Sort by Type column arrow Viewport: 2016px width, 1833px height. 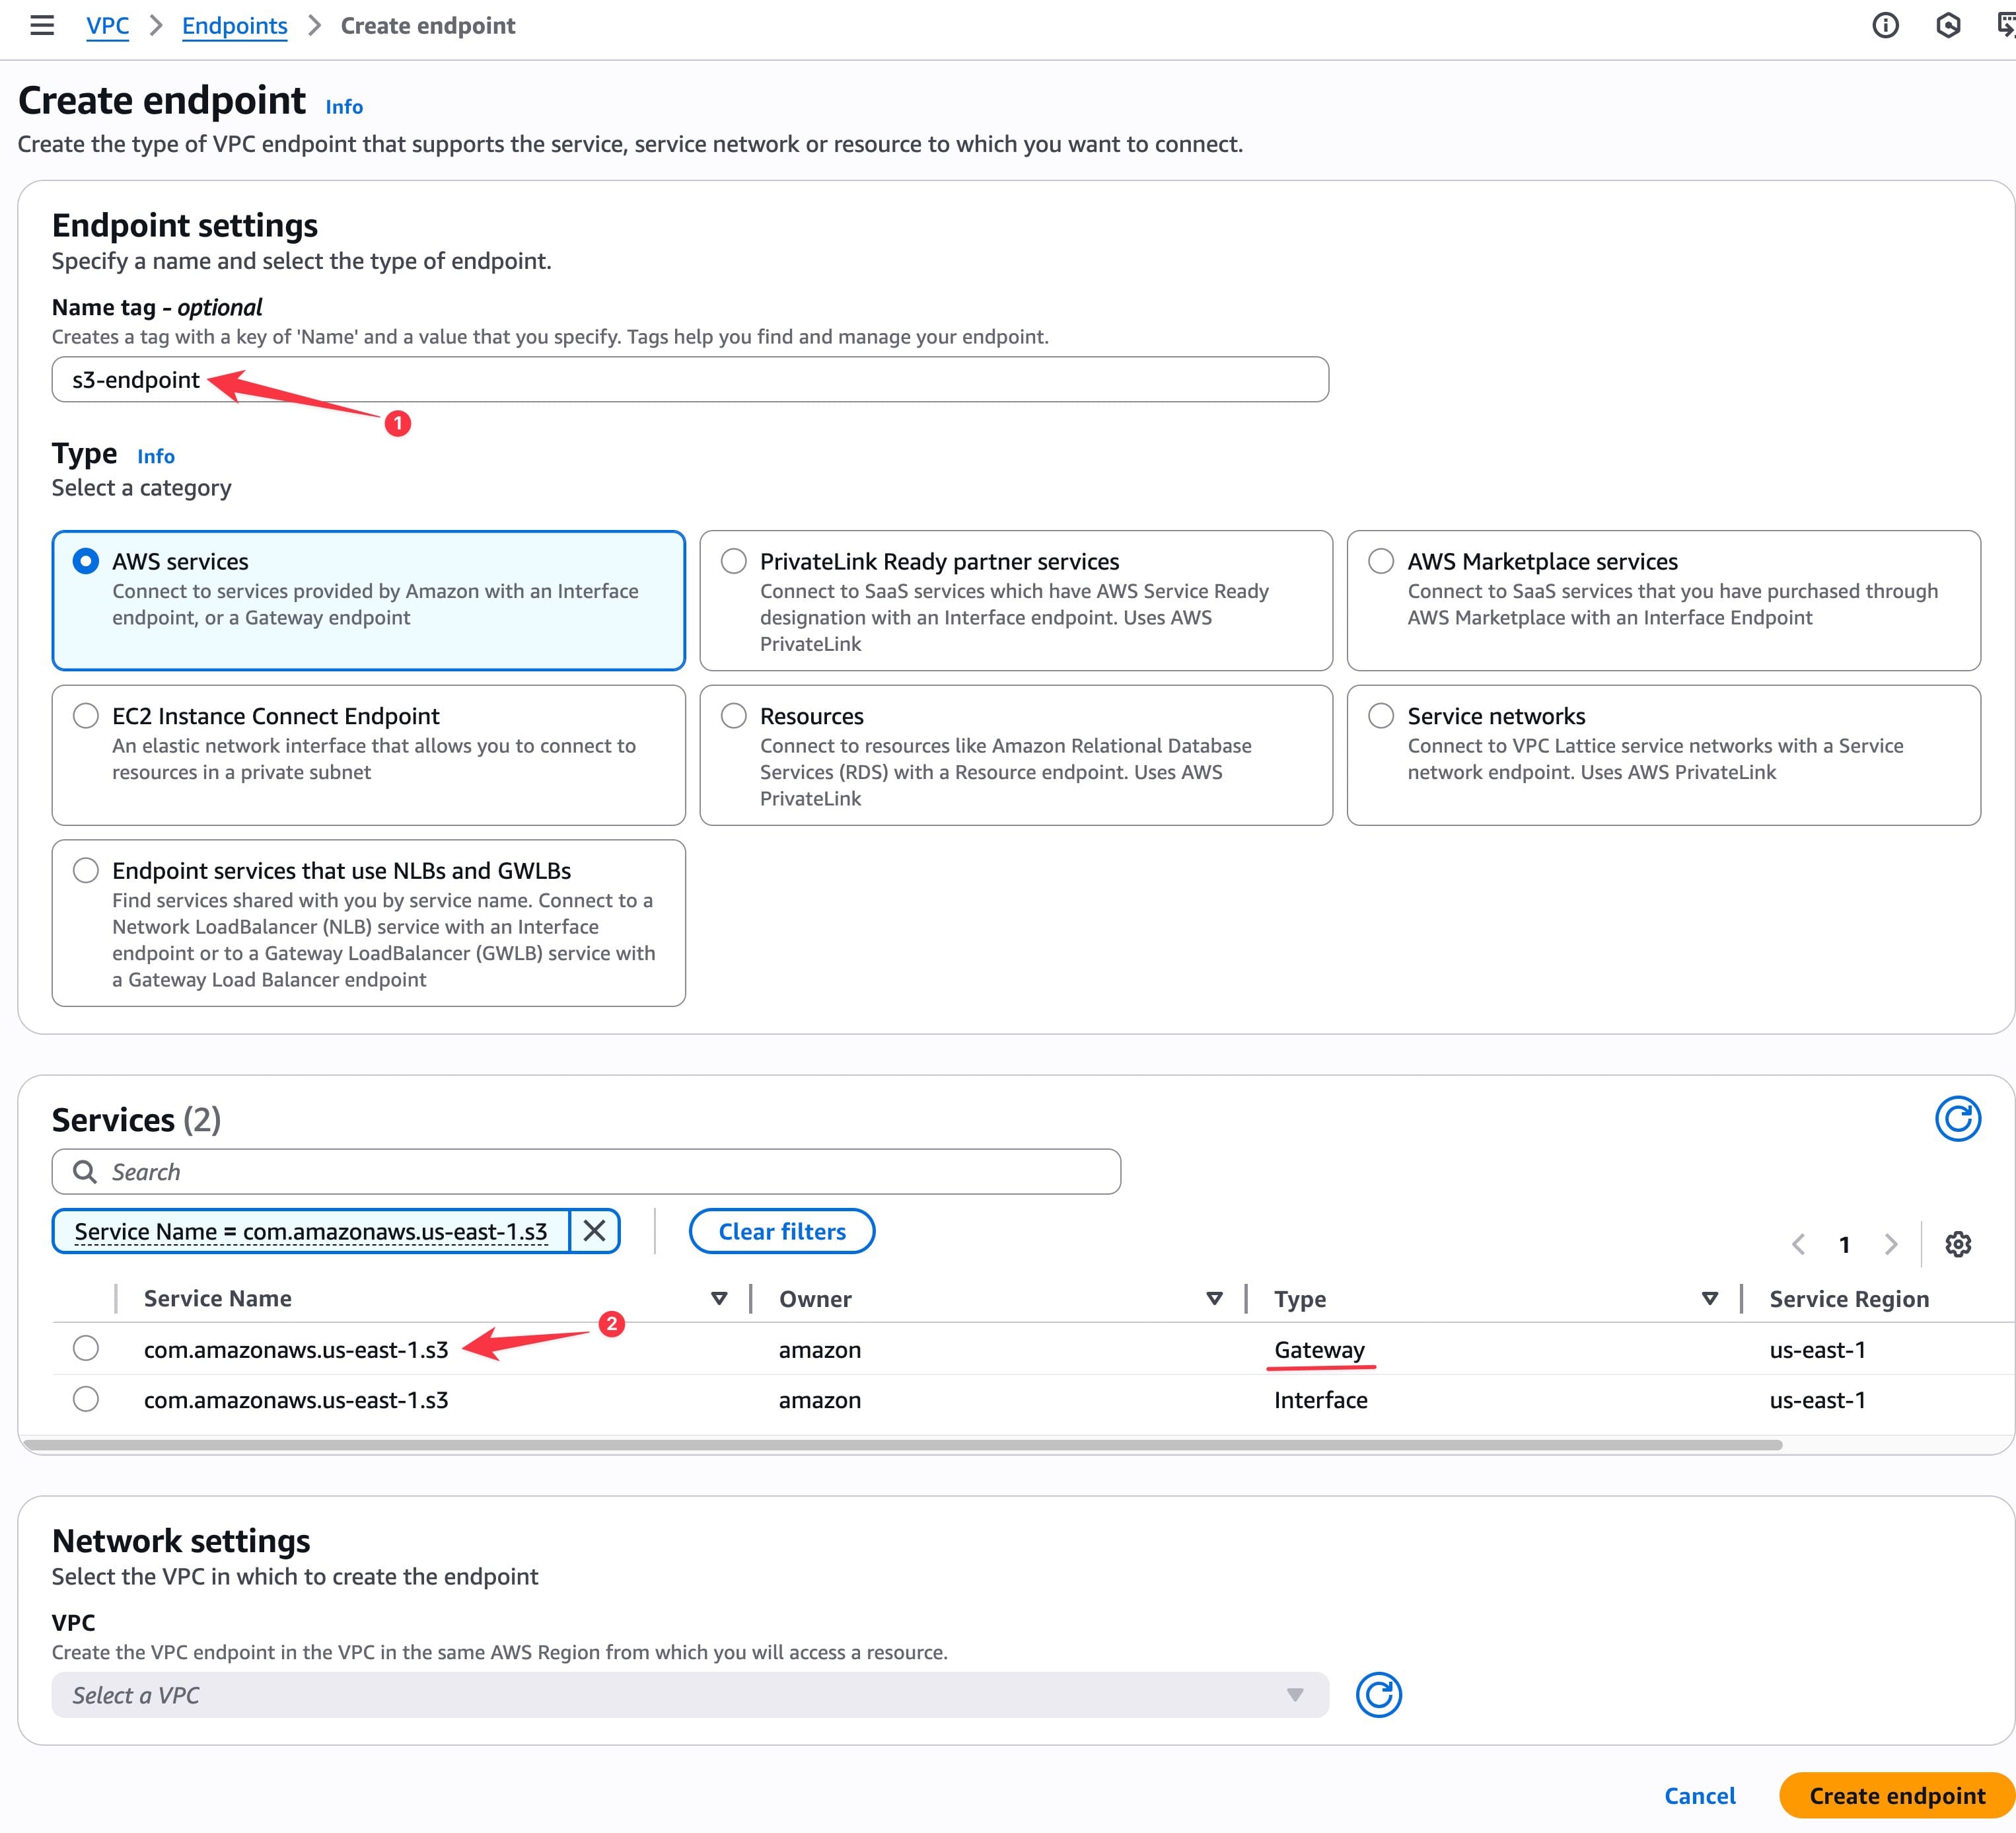pyautogui.click(x=1710, y=1298)
